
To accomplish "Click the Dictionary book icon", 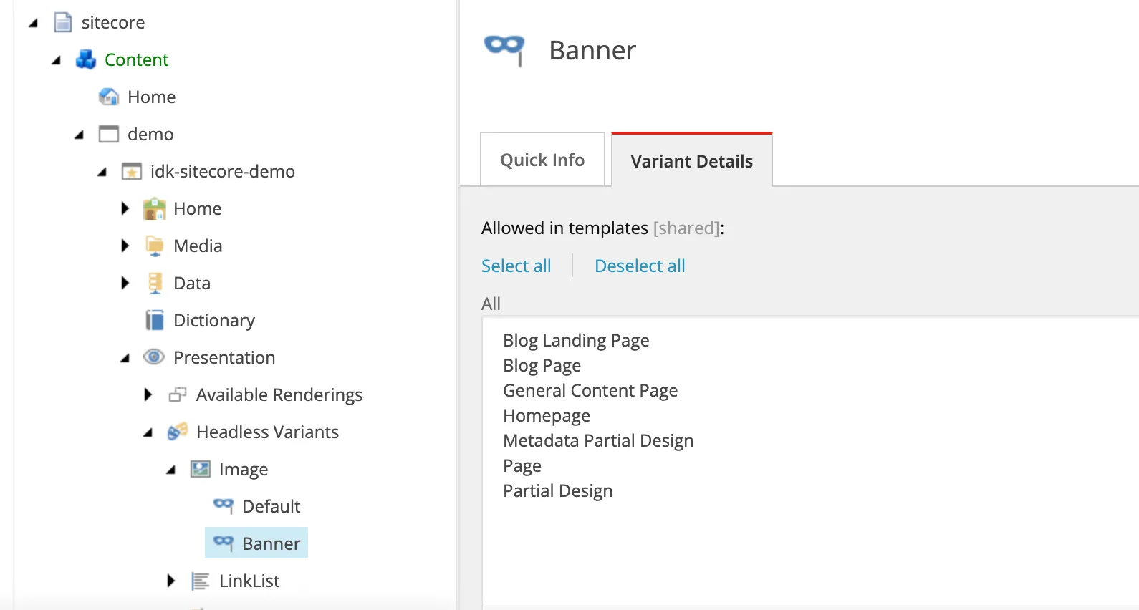I will pos(155,320).
